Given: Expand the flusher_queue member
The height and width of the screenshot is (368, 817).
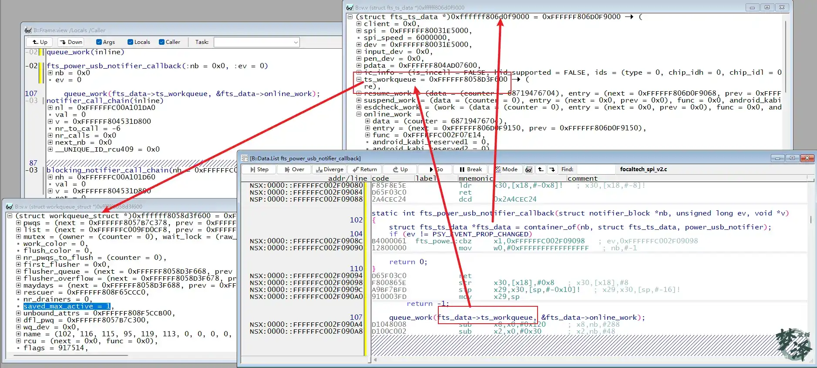Looking at the screenshot, I should 18,272.
